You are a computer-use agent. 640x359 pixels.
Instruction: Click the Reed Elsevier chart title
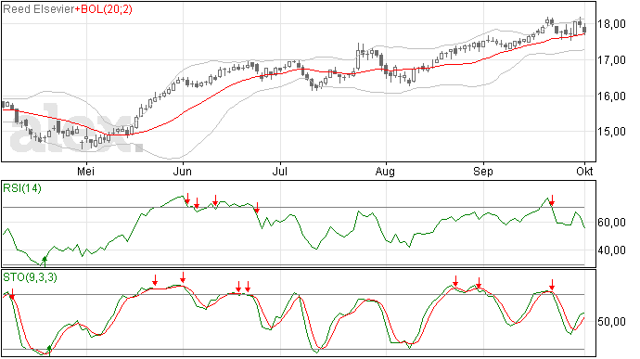coord(39,9)
